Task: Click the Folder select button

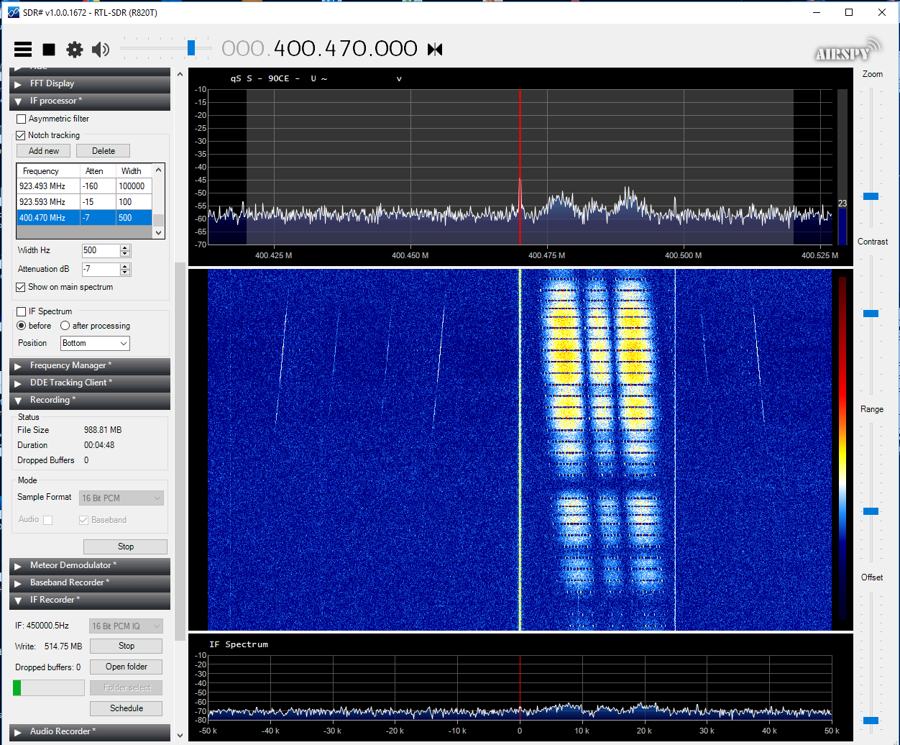Action: coord(127,687)
